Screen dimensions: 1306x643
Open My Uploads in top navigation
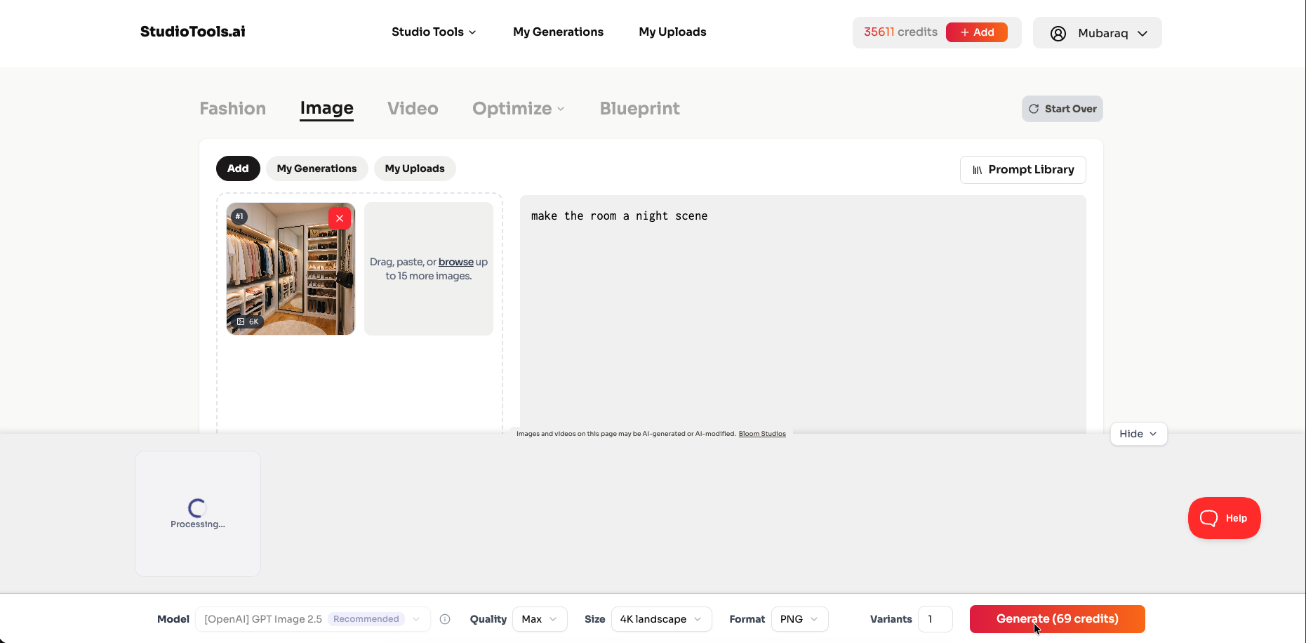coord(672,32)
